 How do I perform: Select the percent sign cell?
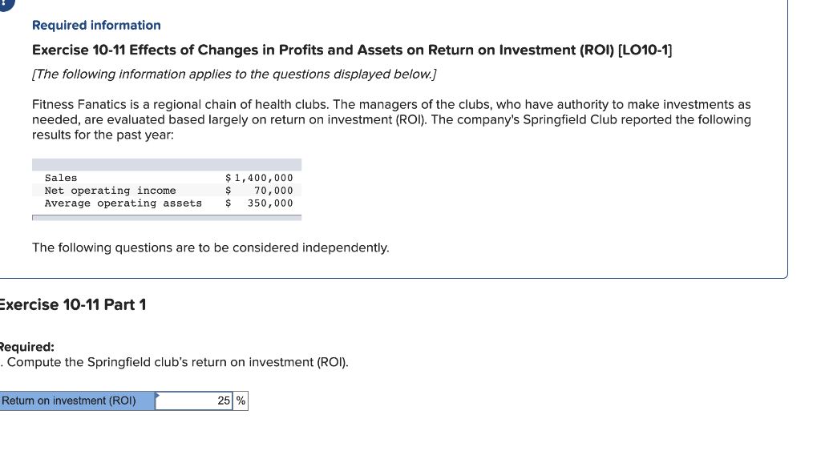click(241, 401)
